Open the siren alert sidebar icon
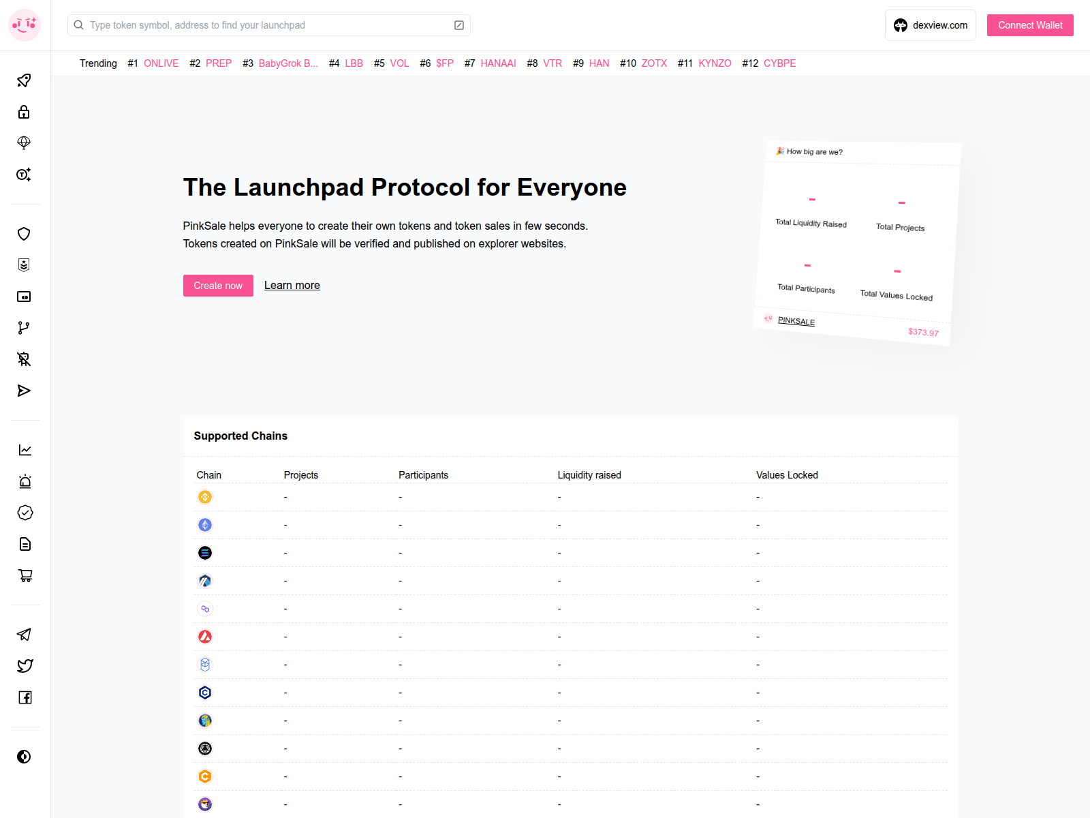 click(x=25, y=481)
